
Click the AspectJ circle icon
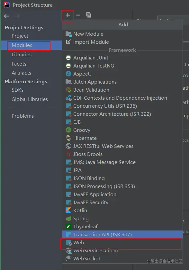68,74
